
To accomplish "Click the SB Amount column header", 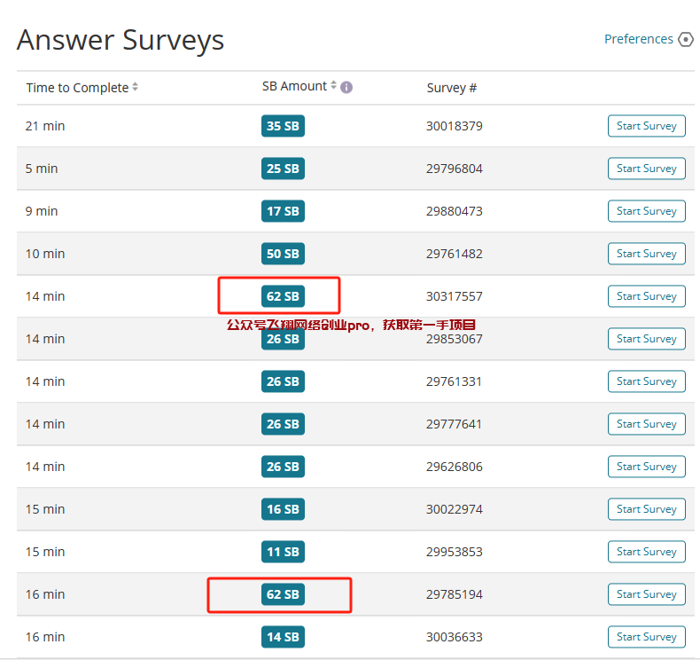I will 294,86.
